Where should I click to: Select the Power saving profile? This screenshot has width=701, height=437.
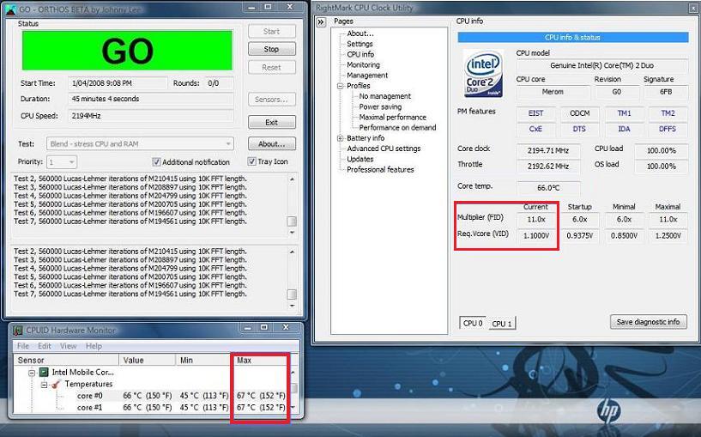tap(380, 107)
